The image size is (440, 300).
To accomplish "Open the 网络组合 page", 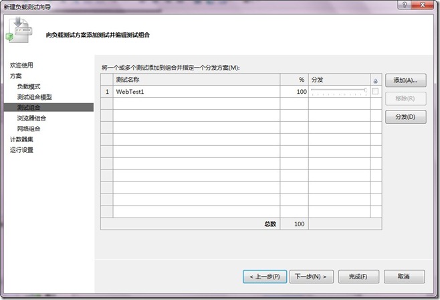I will coord(29,129).
